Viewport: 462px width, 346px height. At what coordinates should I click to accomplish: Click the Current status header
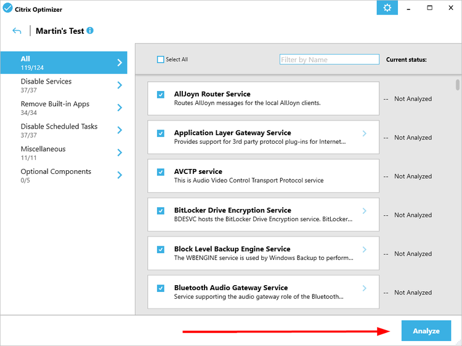pyautogui.click(x=407, y=60)
